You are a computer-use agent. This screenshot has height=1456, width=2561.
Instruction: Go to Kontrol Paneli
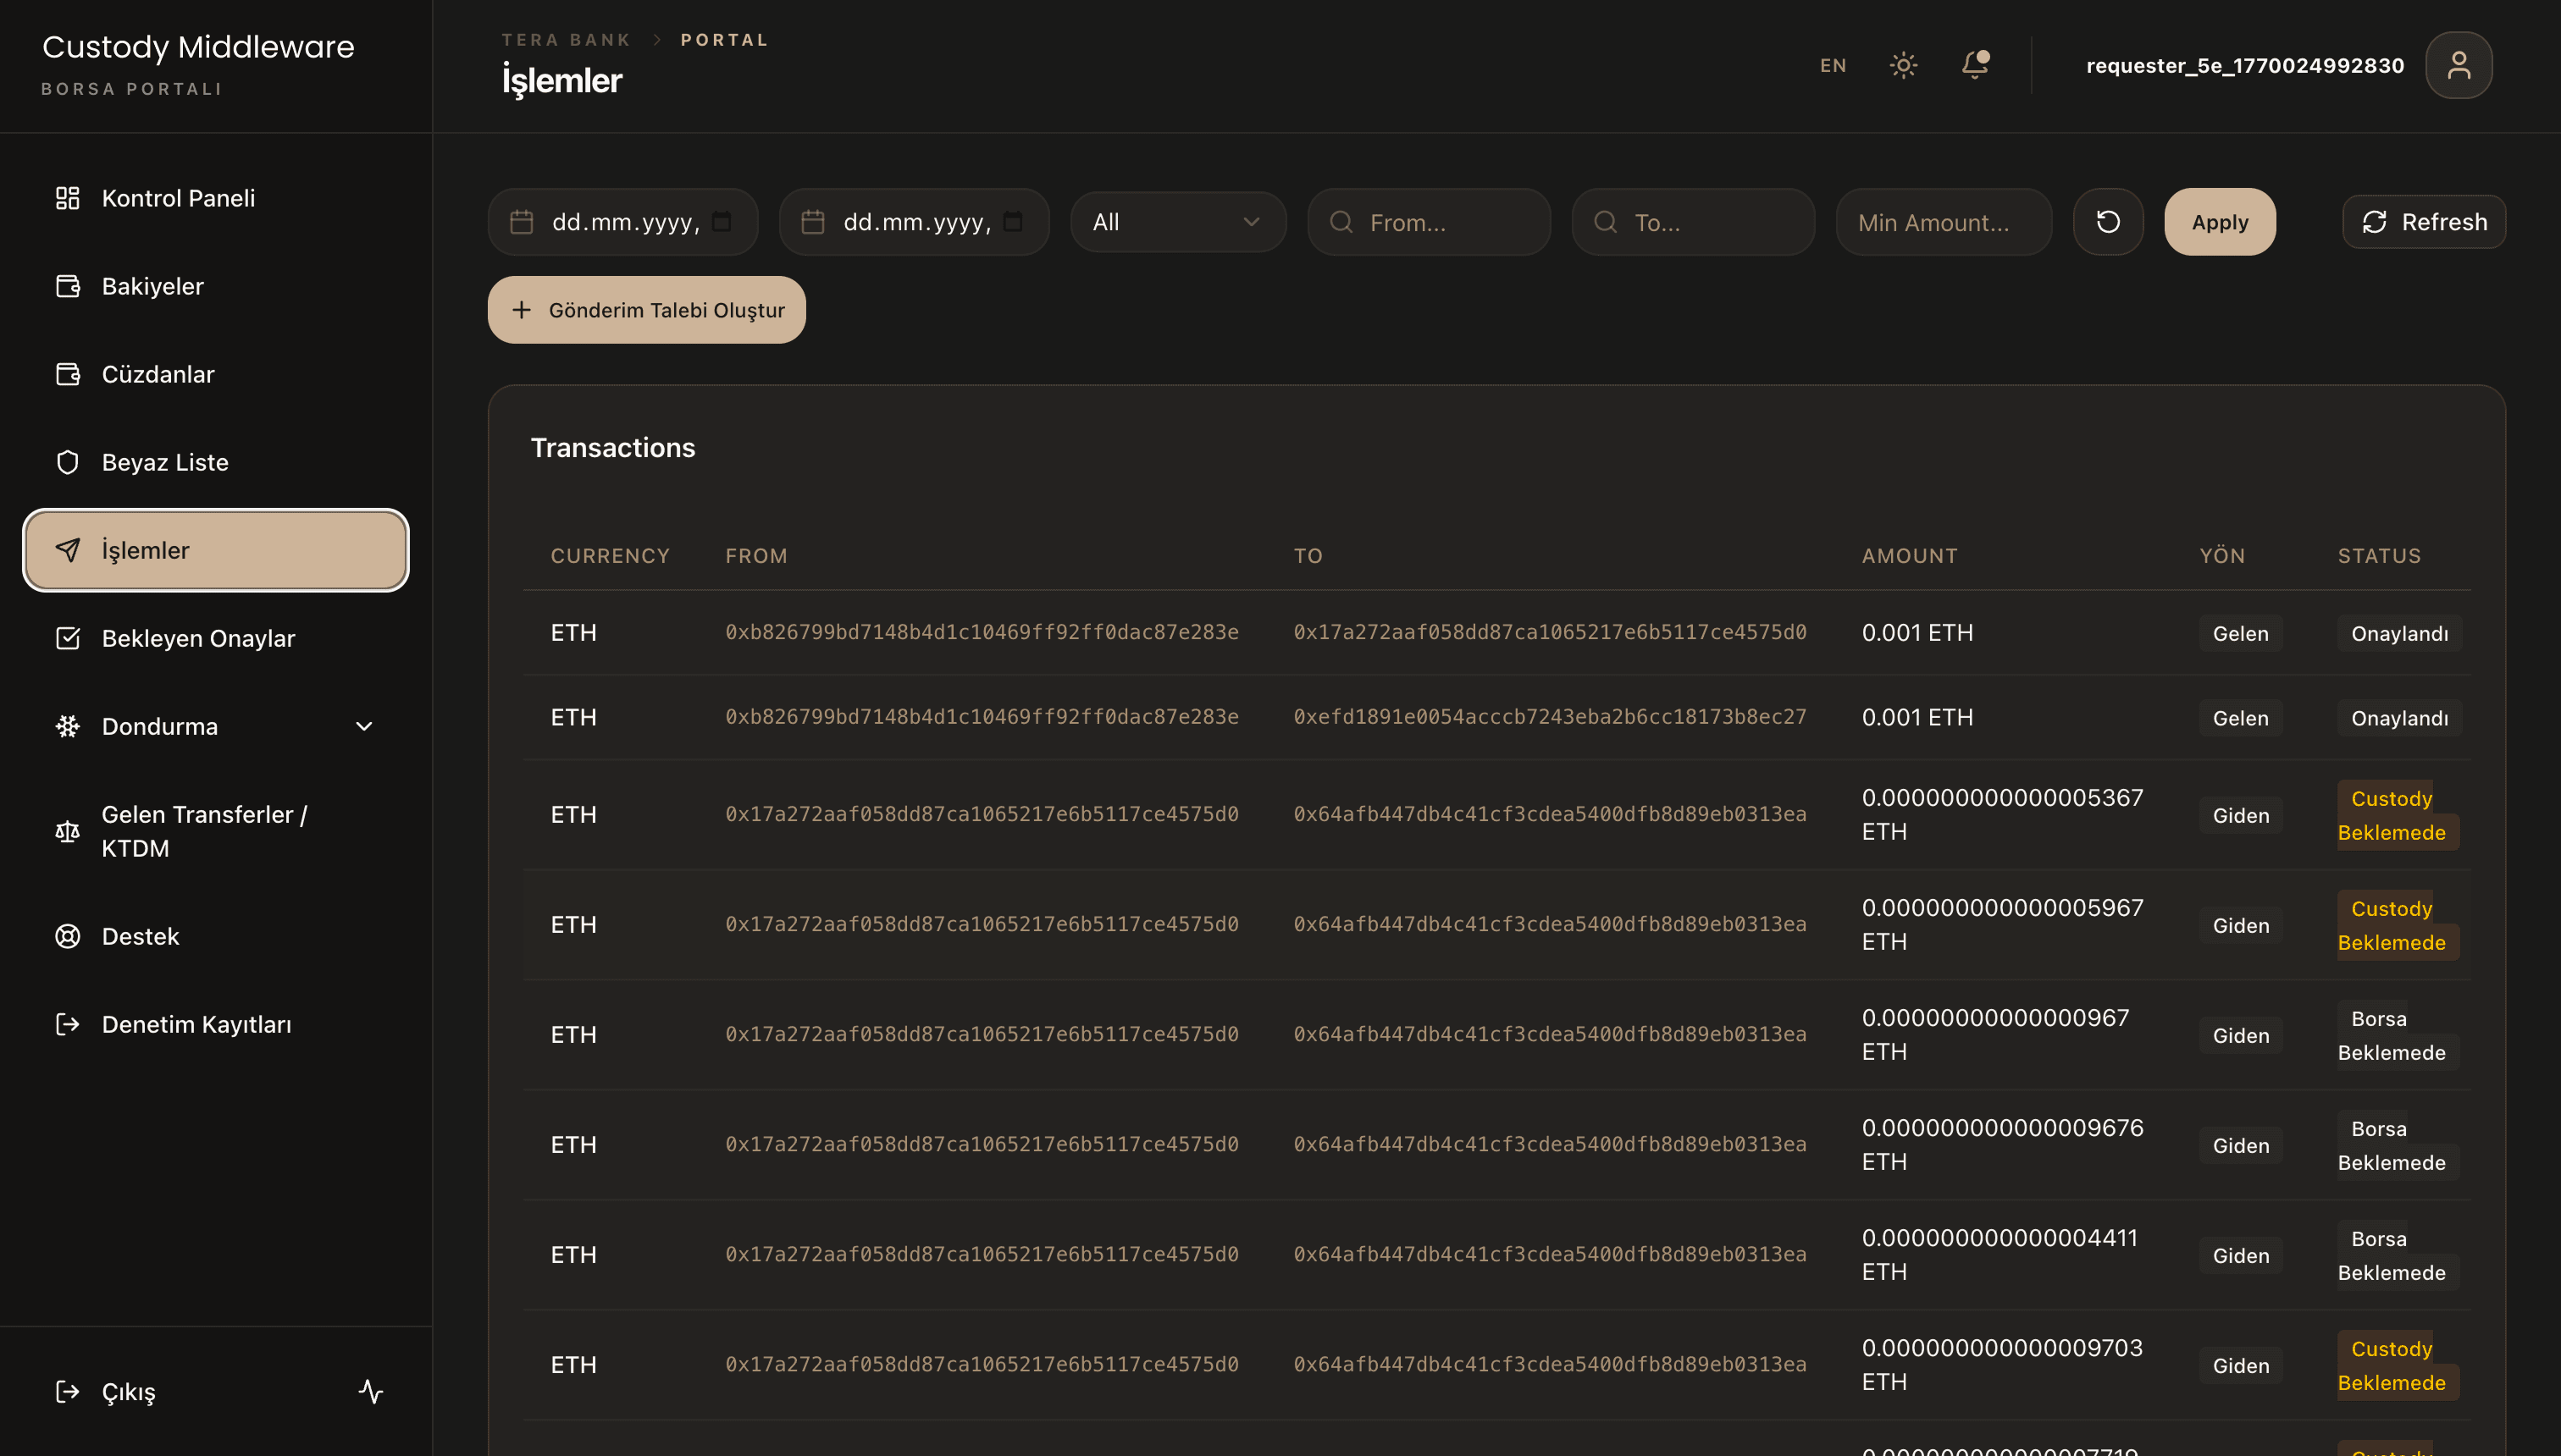pos(216,198)
